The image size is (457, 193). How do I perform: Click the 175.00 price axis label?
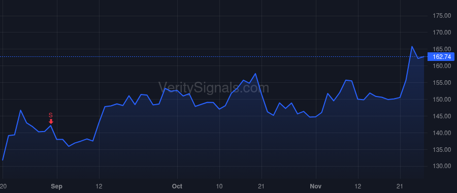442,16
